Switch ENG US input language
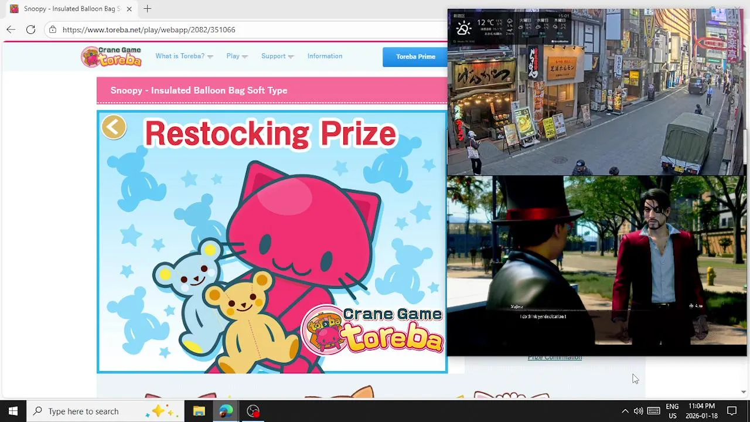The width and height of the screenshot is (750, 422). pyautogui.click(x=672, y=411)
